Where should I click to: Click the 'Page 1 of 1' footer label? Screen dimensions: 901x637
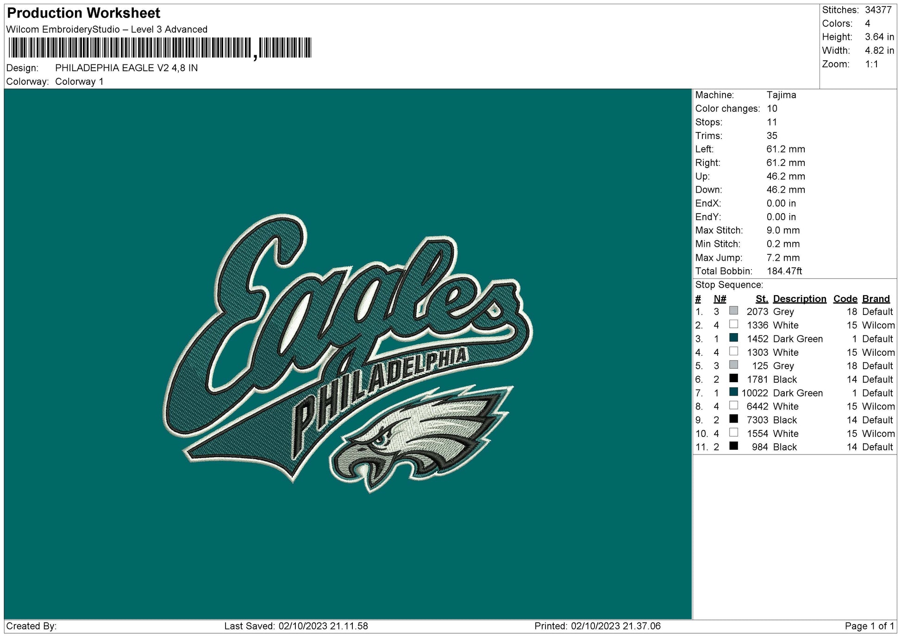click(x=870, y=626)
